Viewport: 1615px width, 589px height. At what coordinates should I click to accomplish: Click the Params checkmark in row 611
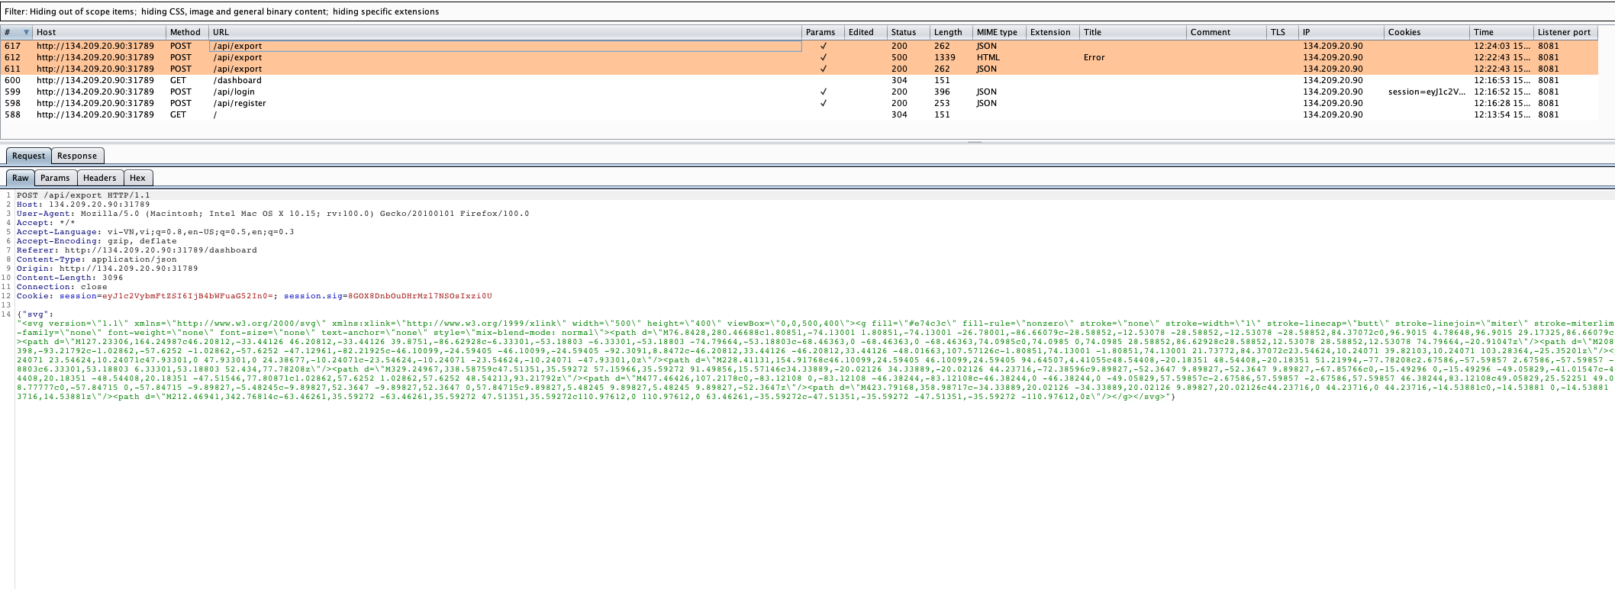pyautogui.click(x=823, y=69)
